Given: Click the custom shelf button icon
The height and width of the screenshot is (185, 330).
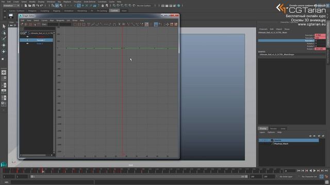Looking at the screenshot, I should [11, 16].
